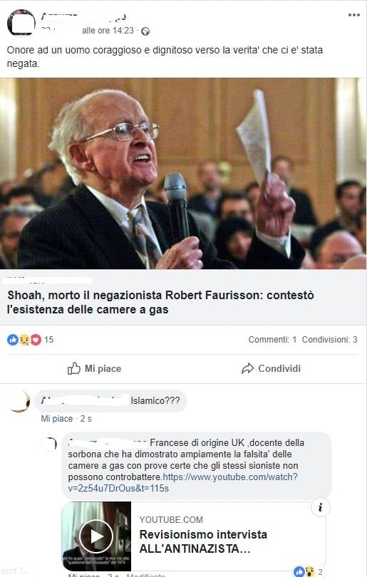The width and height of the screenshot is (367, 577).
Task: Click the sad face reaction icon
Action: (24, 340)
